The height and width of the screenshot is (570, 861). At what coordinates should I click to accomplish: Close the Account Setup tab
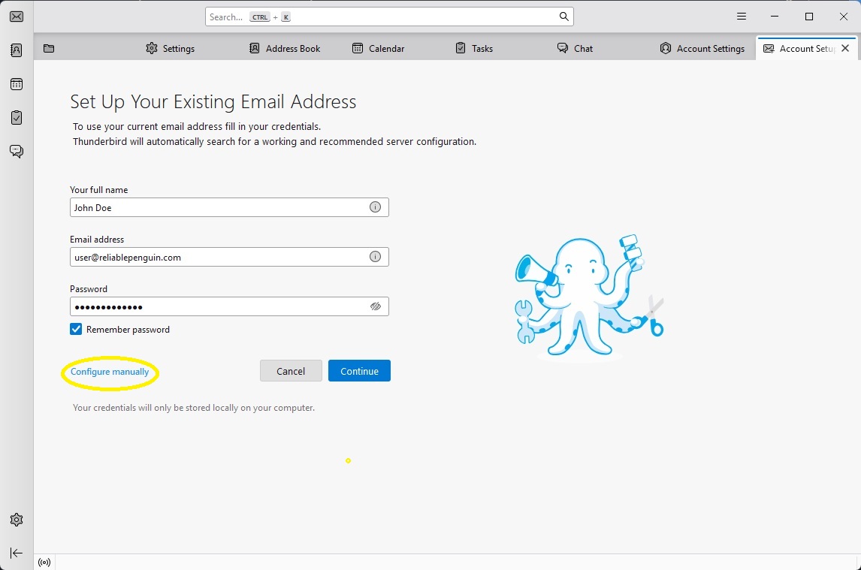(x=845, y=48)
